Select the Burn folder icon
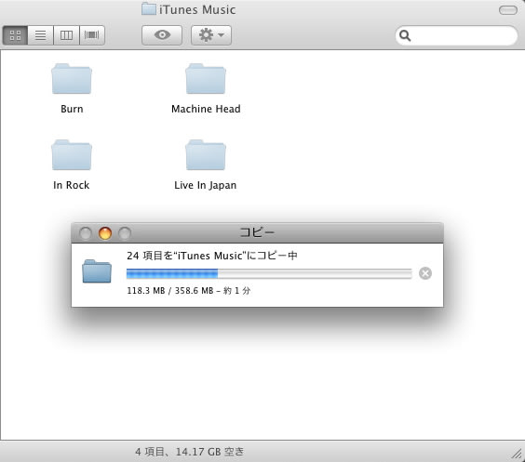525x462 pixels. [x=72, y=79]
